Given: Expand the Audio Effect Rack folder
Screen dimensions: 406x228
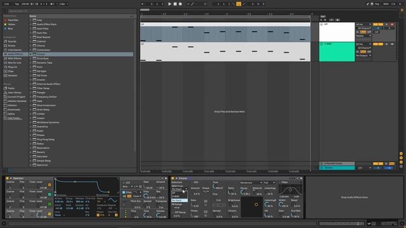Looking at the screenshot, I should point(30,24).
